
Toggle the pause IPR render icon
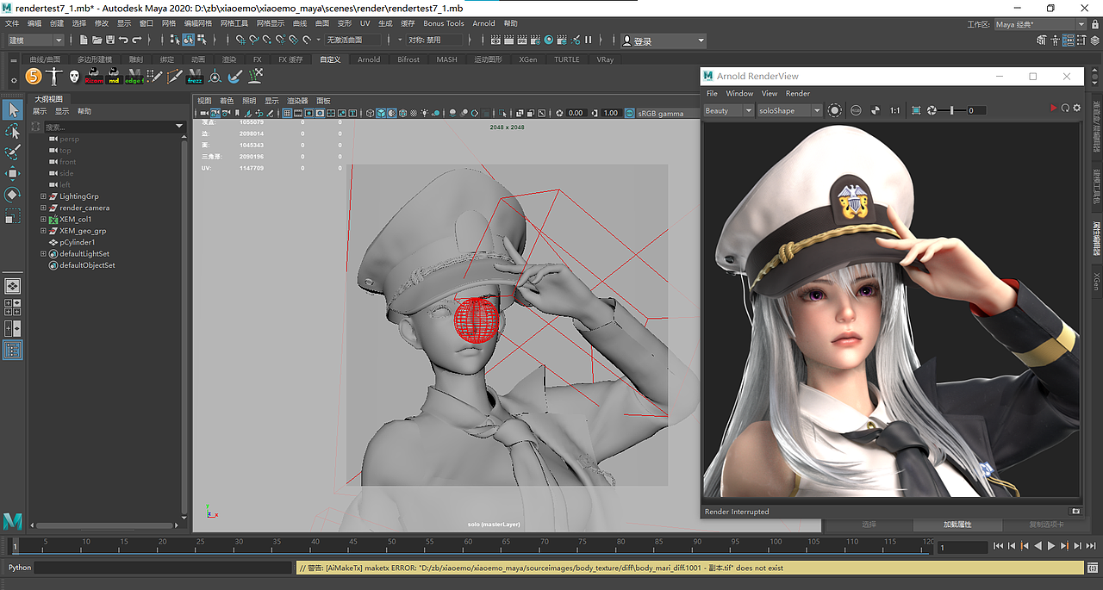pyautogui.click(x=589, y=40)
